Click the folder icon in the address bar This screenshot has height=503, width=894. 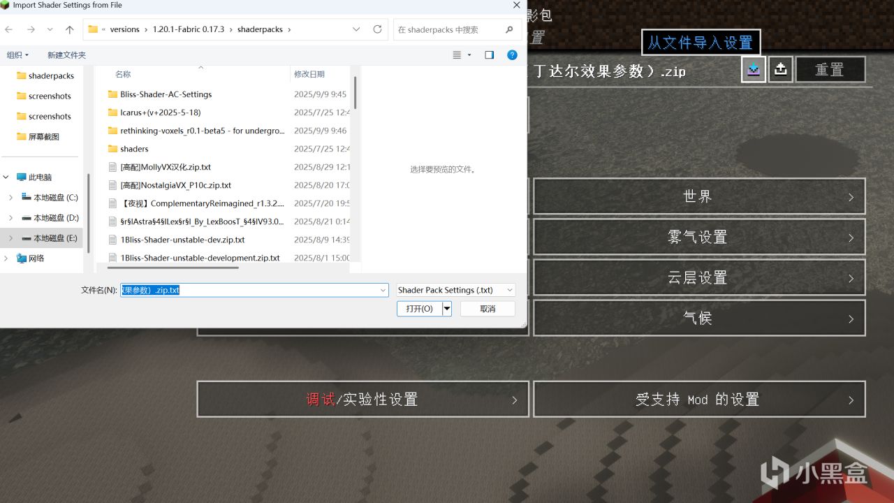point(93,29)
